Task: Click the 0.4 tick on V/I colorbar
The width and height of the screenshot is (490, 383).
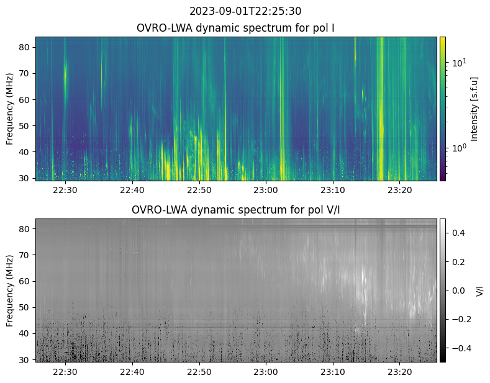Action: [458, 233]
